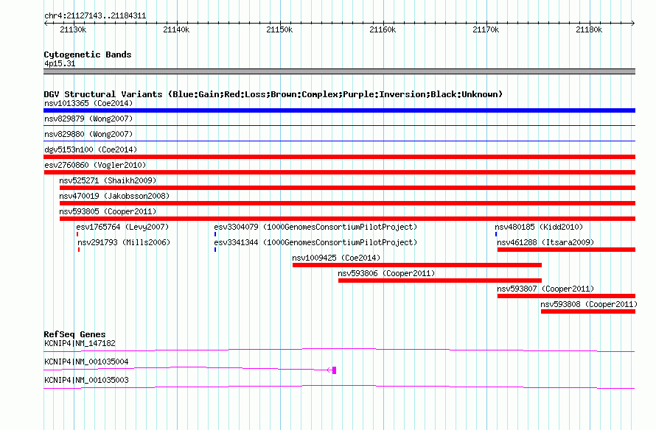The height and width of the screenshot is (430, 656).
Task: Click the KCNIP4|NM_001035003 gene label
Action: [86, 380]
